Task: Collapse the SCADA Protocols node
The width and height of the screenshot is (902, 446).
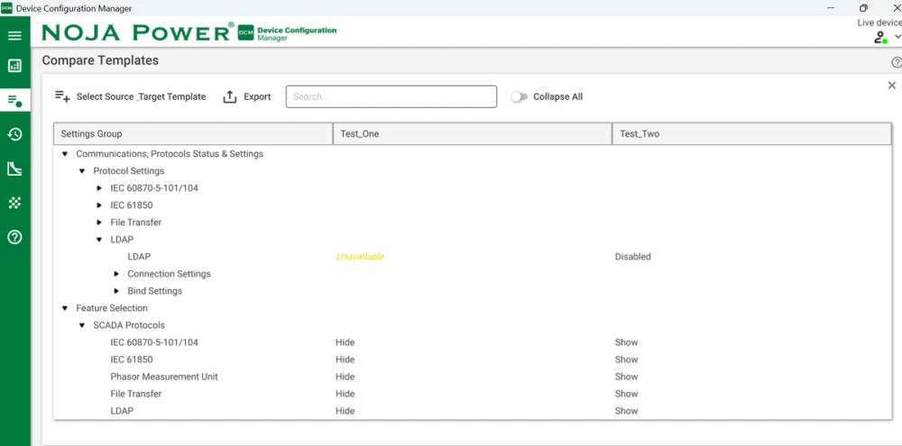Action: click(x=82, y=325)
